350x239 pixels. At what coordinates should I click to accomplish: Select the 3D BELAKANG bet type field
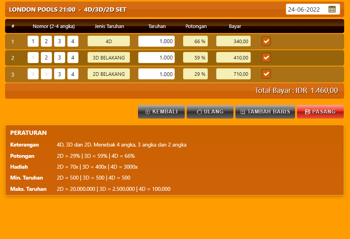tap(109, 58)
